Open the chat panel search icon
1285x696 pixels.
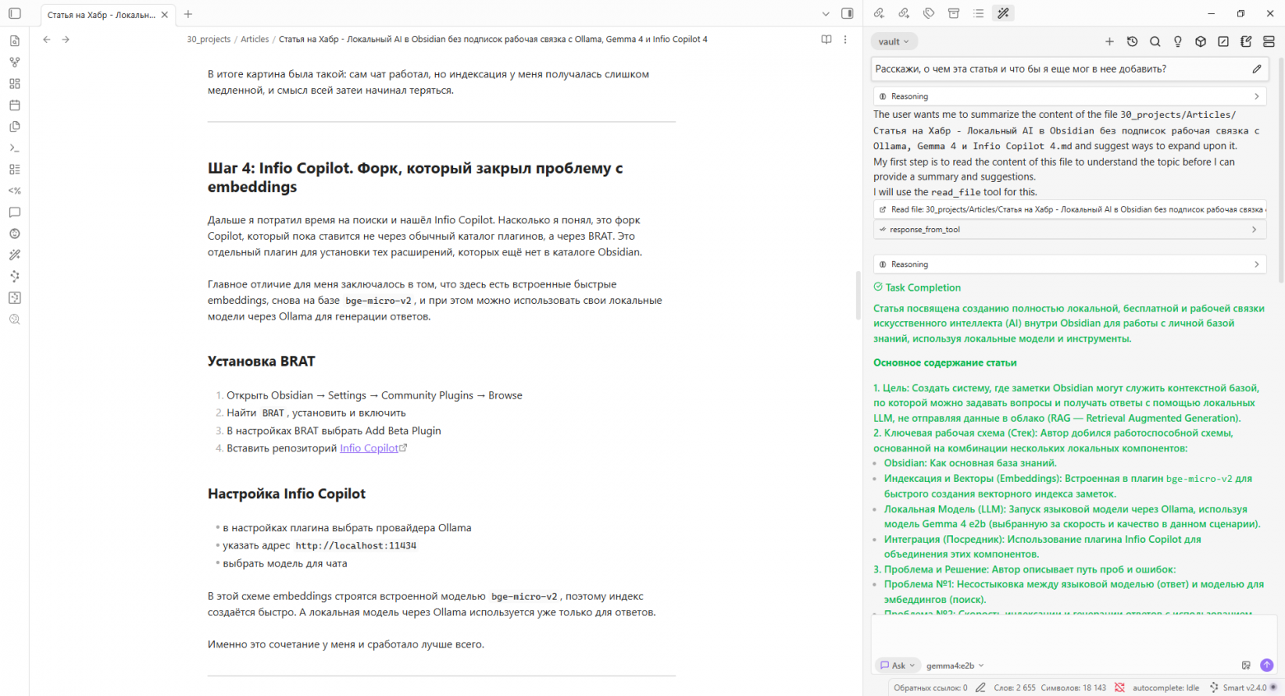pyautogui.click(x=1155, y=42)
